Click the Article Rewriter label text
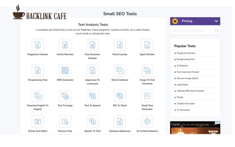Image resolution: width=235 pixels, height=147 pixels. coord(65,54)
